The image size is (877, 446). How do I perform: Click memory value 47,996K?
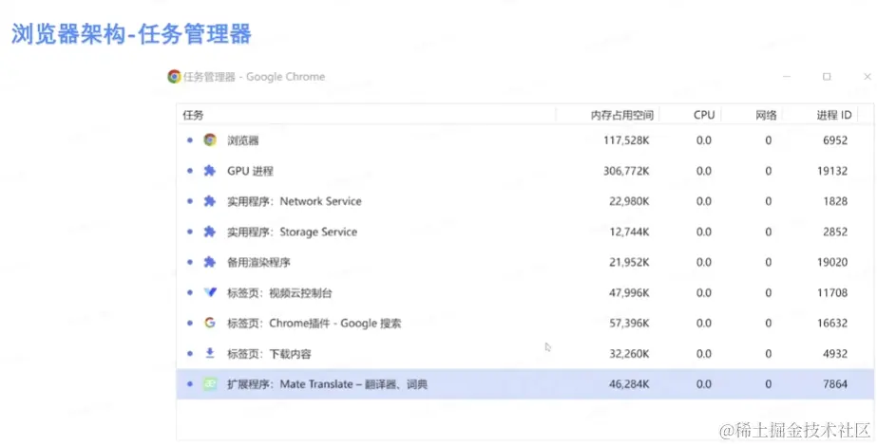[629, 292]
